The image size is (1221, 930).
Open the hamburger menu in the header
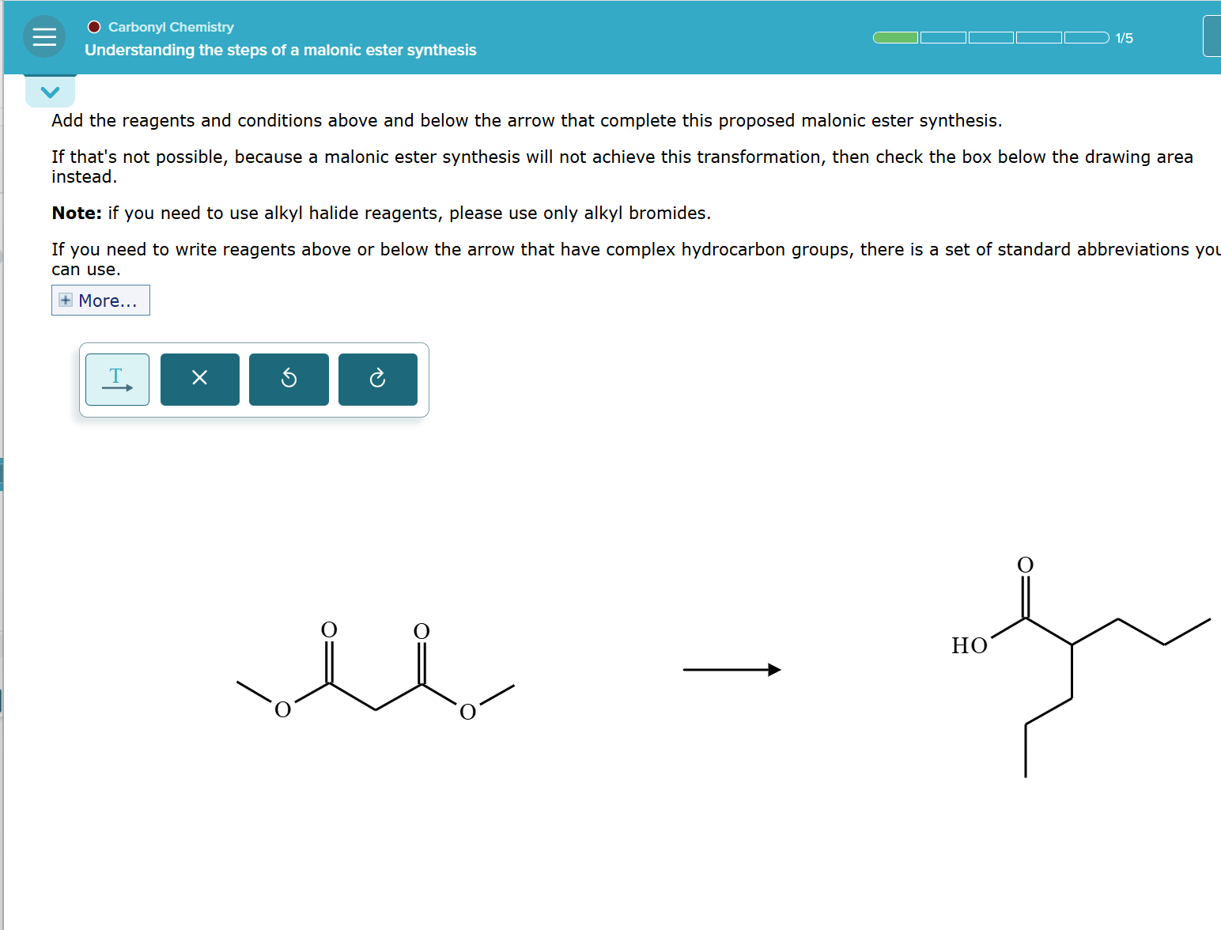tap(44, 36)
